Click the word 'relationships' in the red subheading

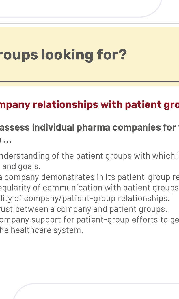point(65,105)
